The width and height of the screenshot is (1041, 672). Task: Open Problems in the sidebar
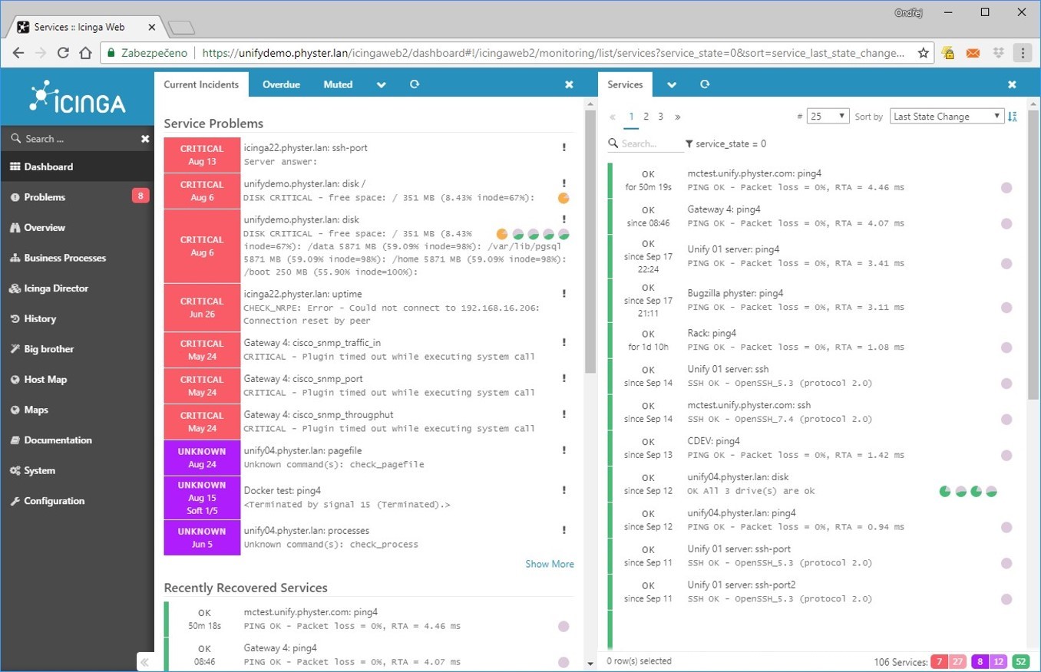coord(77,197)
